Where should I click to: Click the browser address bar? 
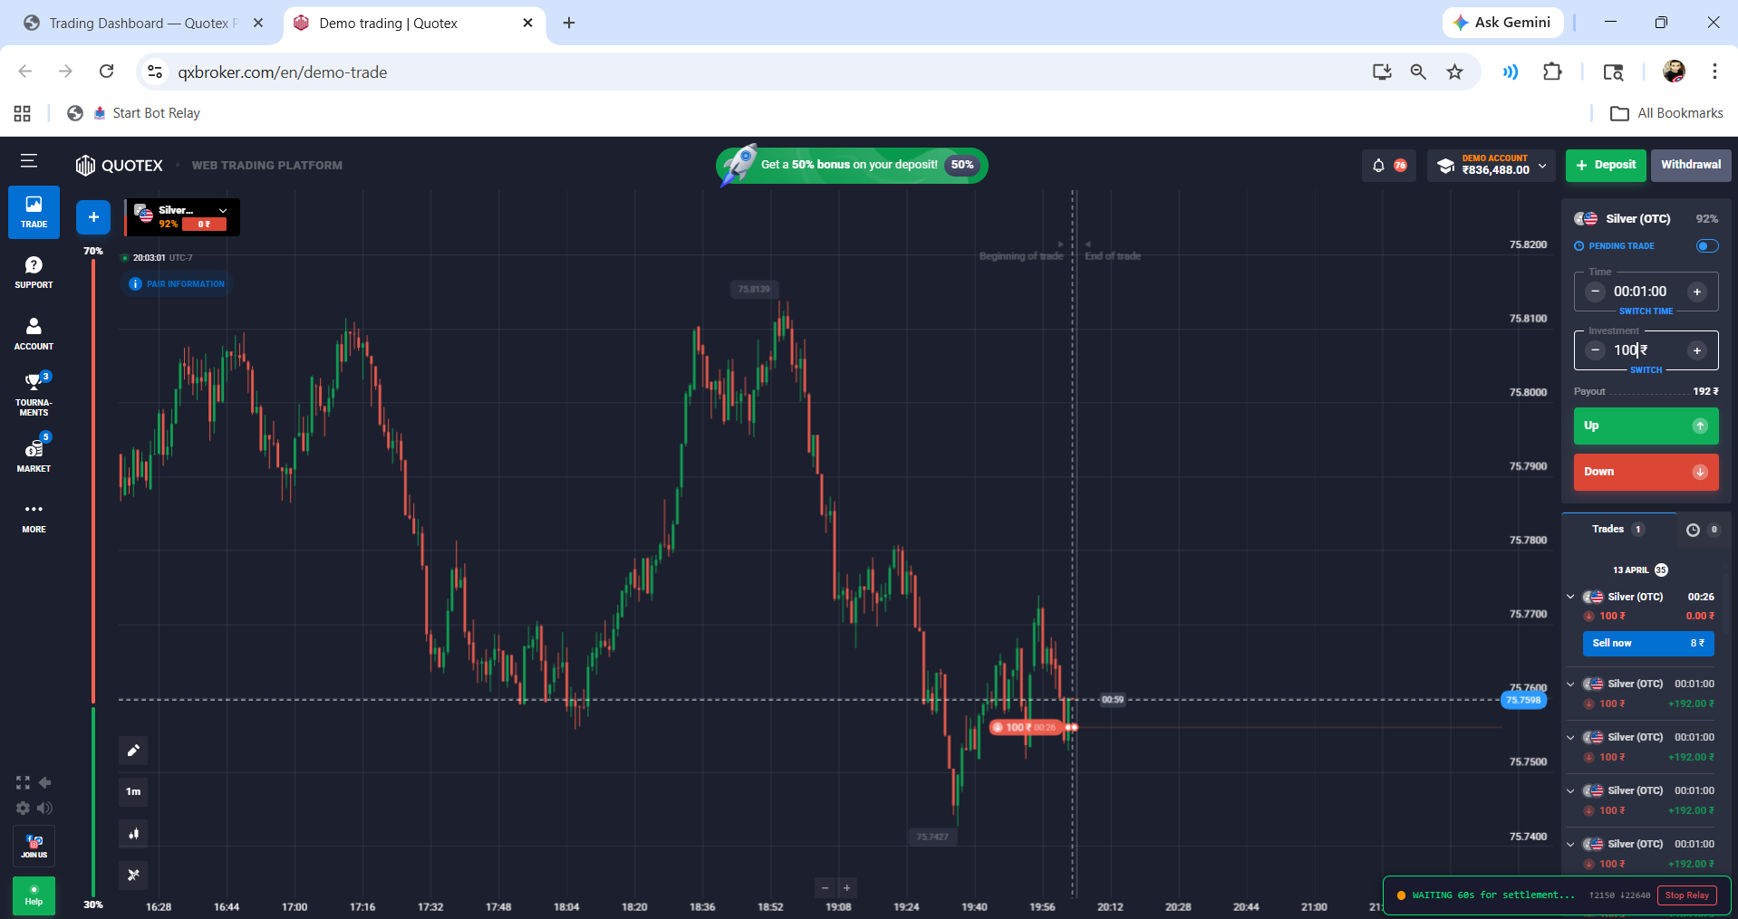[761, 72]
